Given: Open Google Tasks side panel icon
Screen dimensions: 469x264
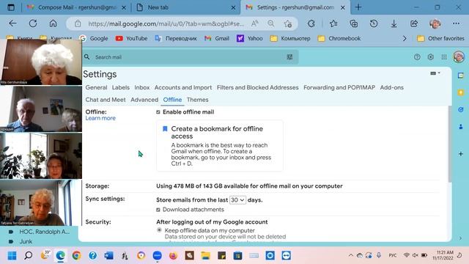Looking at the screenshot, I should [461, 109].
